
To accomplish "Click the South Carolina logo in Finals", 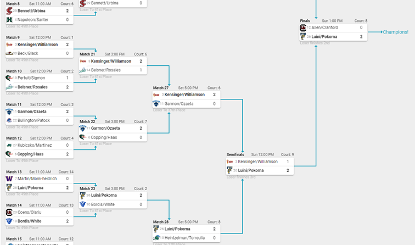I will point(303,27).
